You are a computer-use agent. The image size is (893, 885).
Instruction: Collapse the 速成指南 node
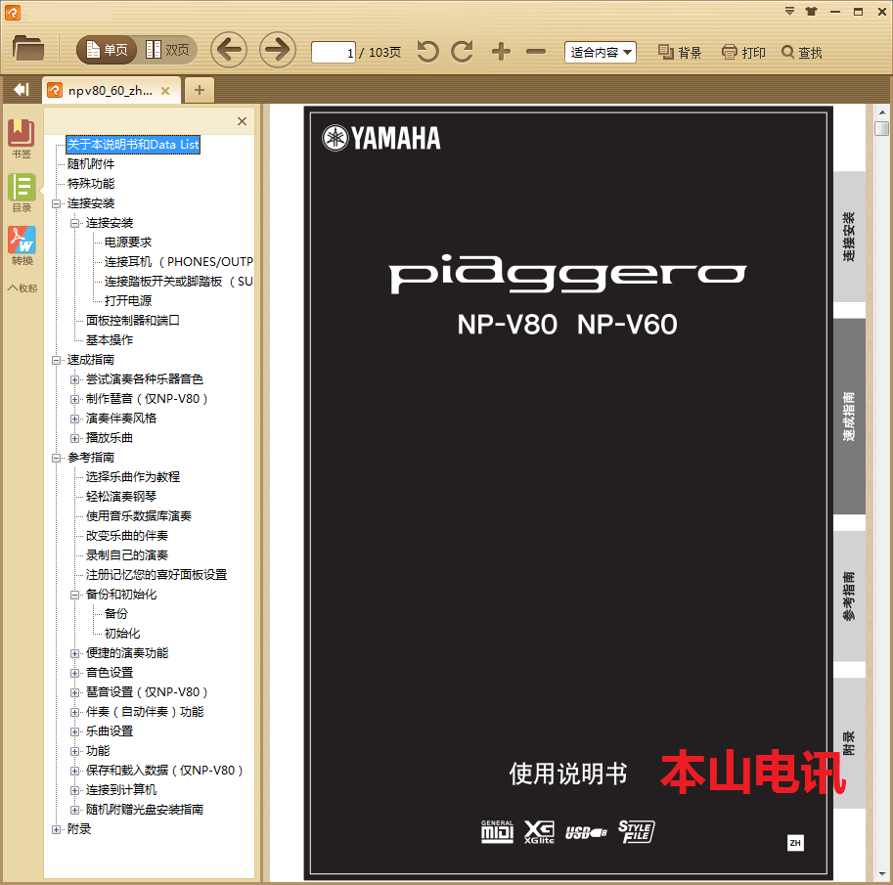56,360
